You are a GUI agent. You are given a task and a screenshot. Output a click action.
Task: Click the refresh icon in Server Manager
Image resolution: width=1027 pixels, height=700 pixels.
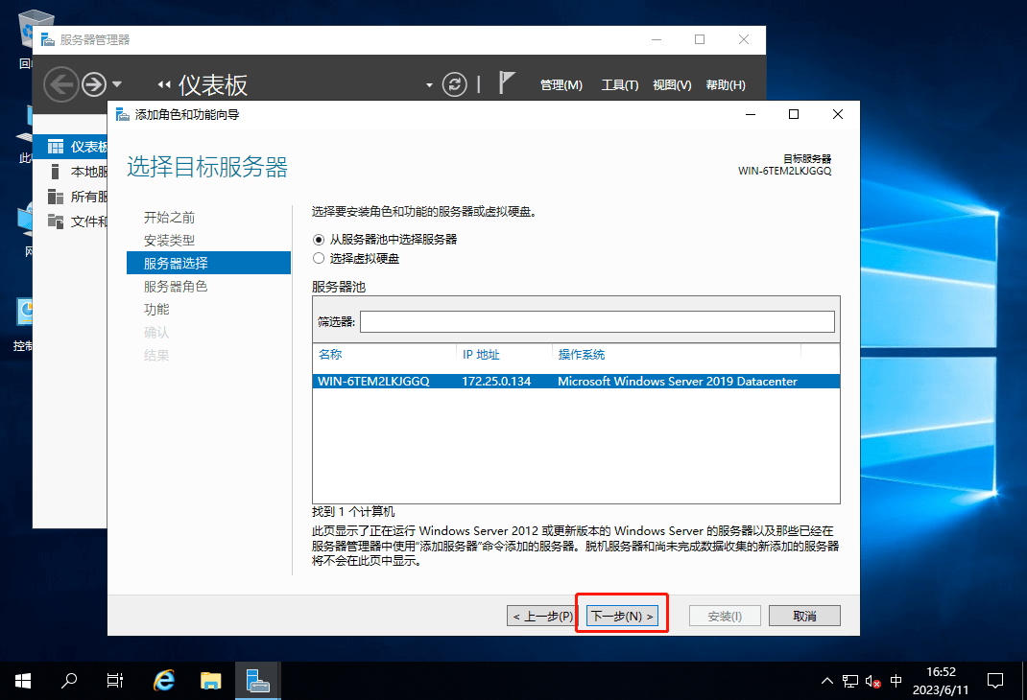pyautogui.click(x=454, y=84)
